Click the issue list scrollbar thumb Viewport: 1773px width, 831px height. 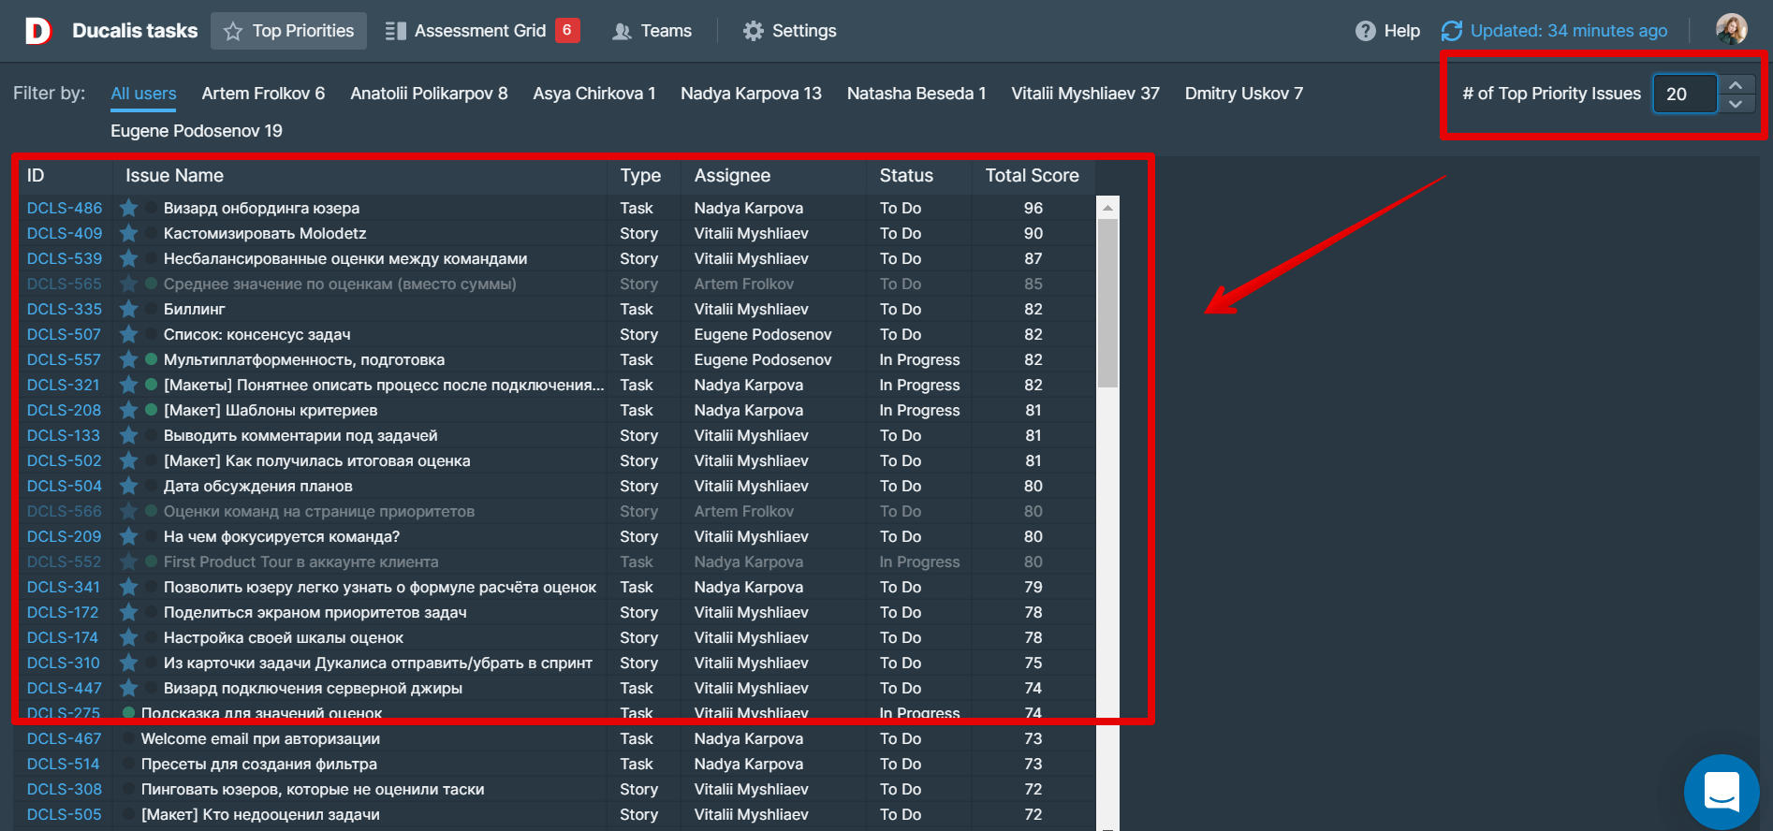click(1107, 303)
